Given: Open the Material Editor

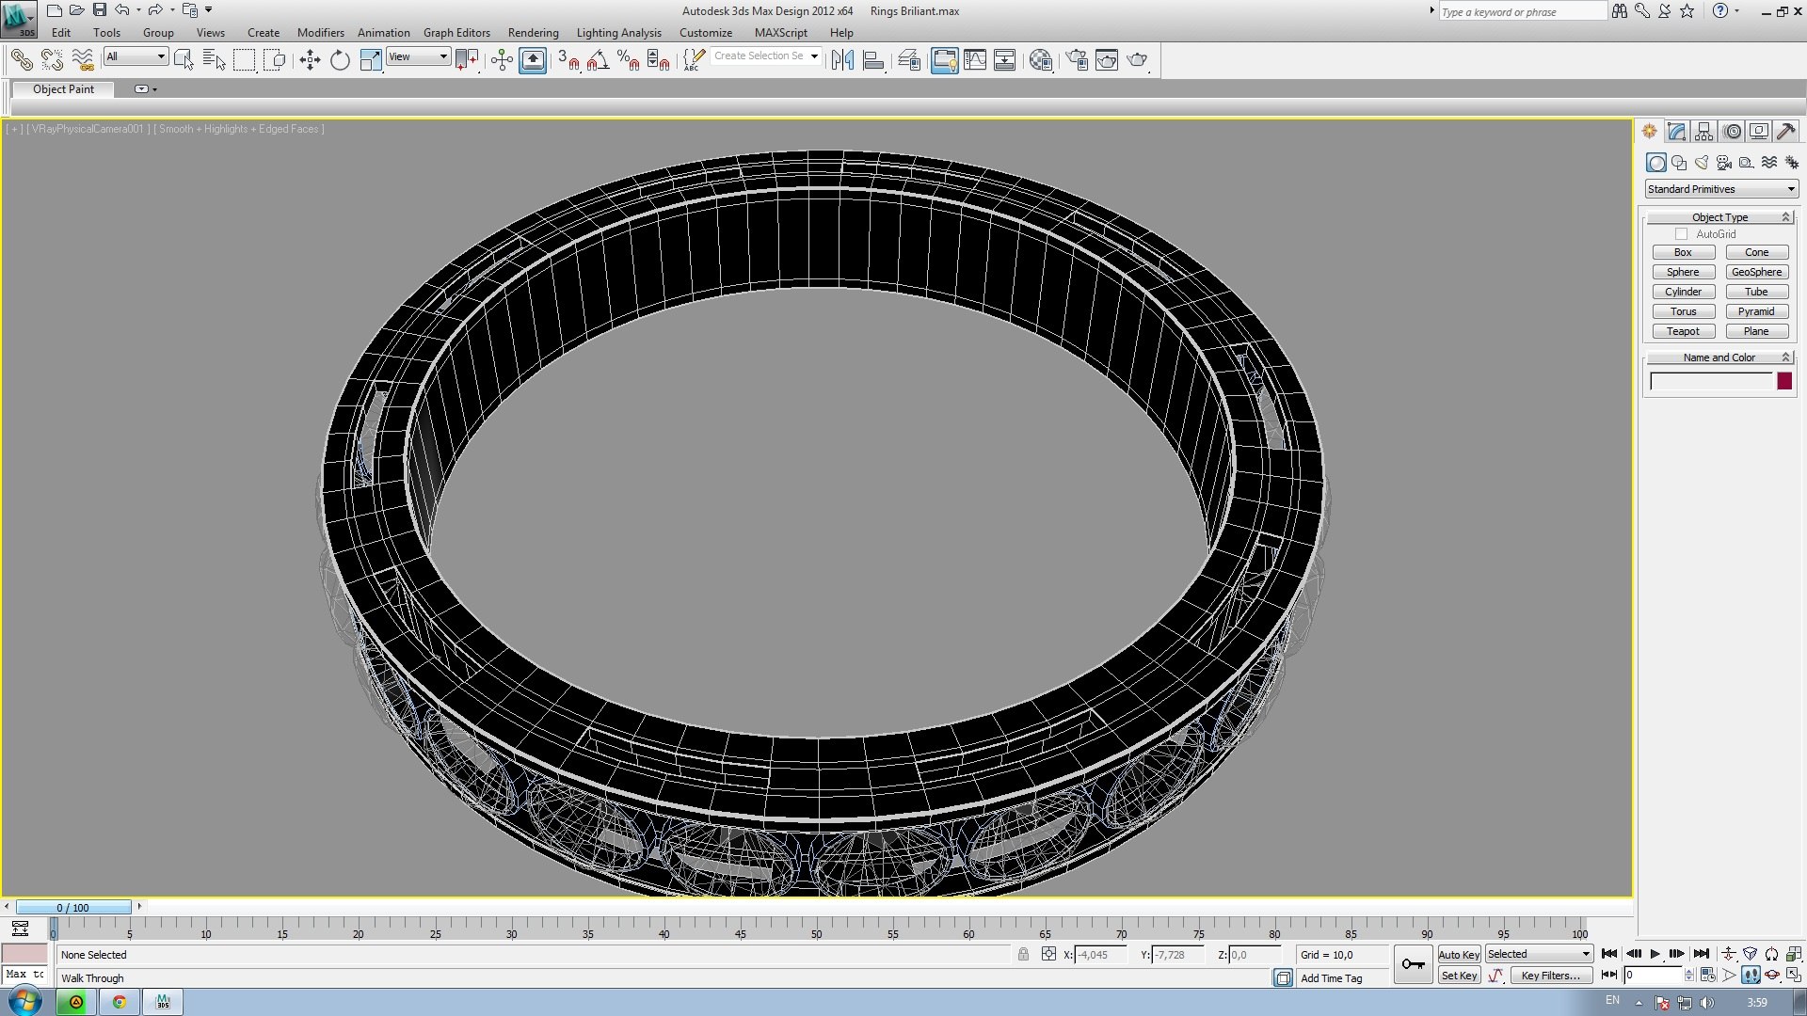Looking at the screenshot, I should click(1040, 60).
